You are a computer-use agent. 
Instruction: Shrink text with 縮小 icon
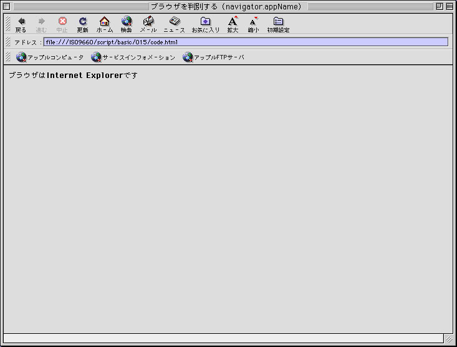[253, 24]
